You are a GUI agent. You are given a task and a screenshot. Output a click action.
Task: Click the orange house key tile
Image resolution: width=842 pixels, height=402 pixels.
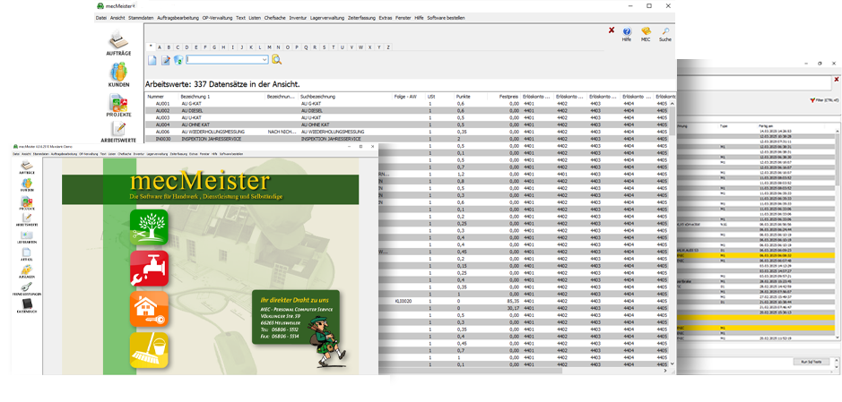click(x=149, y=309)
